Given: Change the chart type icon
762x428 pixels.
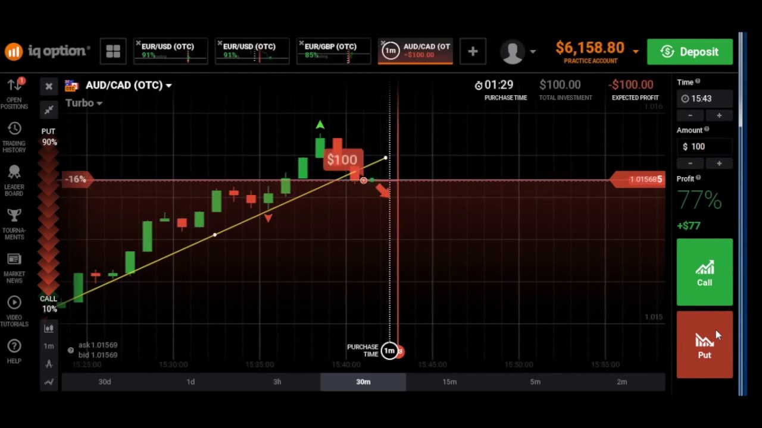Looking at the screenshot, I should [x=49, y=328].
